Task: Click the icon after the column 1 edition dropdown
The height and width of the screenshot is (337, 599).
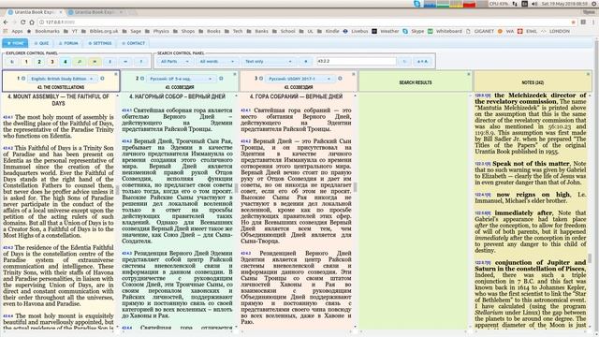Action: pos(102,79)
